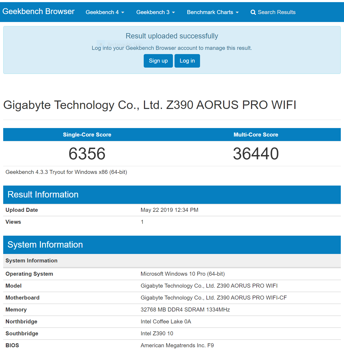Click the Log in button

click(187, 61)
